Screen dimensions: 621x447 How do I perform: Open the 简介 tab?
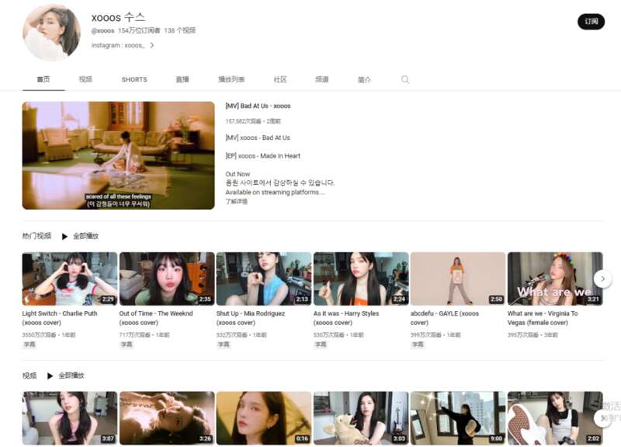(x=364, y=80)
